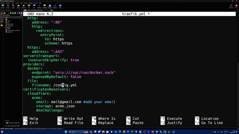The width and height of the screenshot is (239, 134).
Task: Launch the Games toolbar icon
Action: (18, 6)
